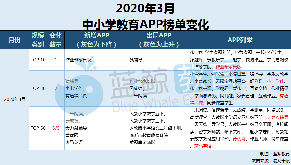Select the "APP列举" column header
Screen dimensions: 291x165
coord(240,40)
